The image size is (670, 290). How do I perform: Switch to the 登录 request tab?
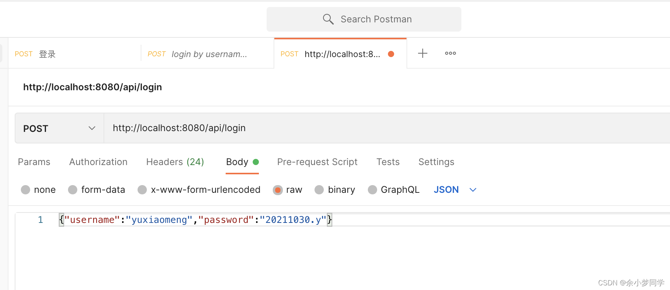(75, 54)
